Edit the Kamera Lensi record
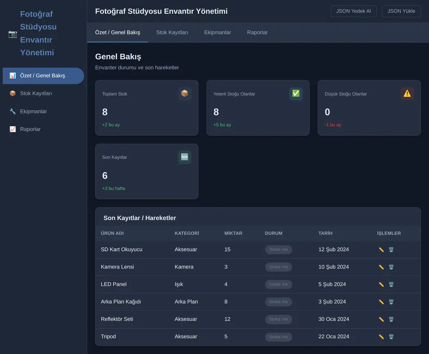The height and width of the screenshot is (354, 429). click(x=381, y=267)
